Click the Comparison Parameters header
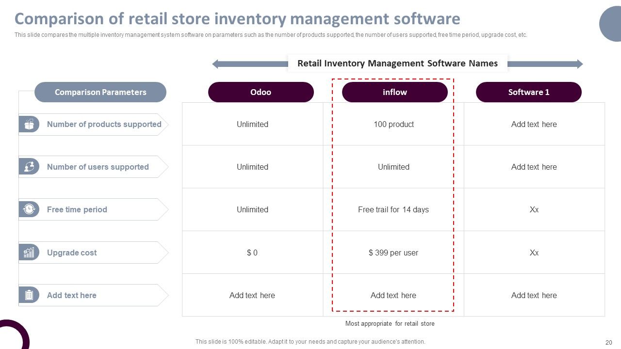 [100, 92]
